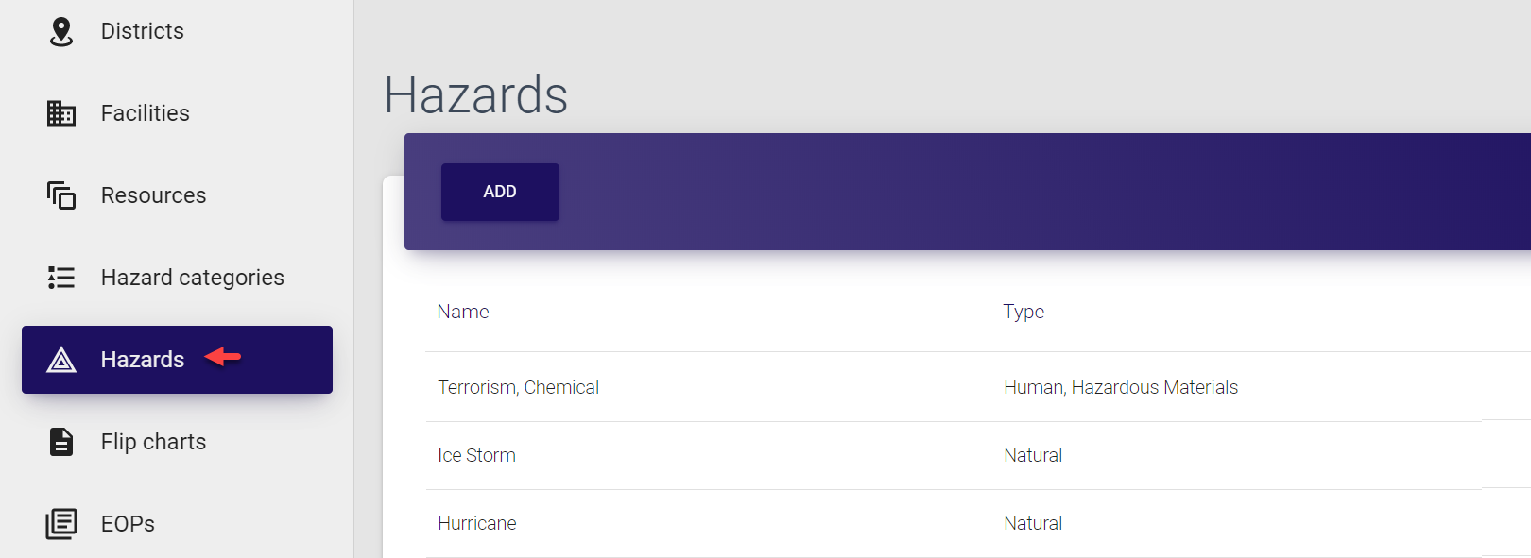Click the Resources stacked squares icon

click(x=61, y=195)
